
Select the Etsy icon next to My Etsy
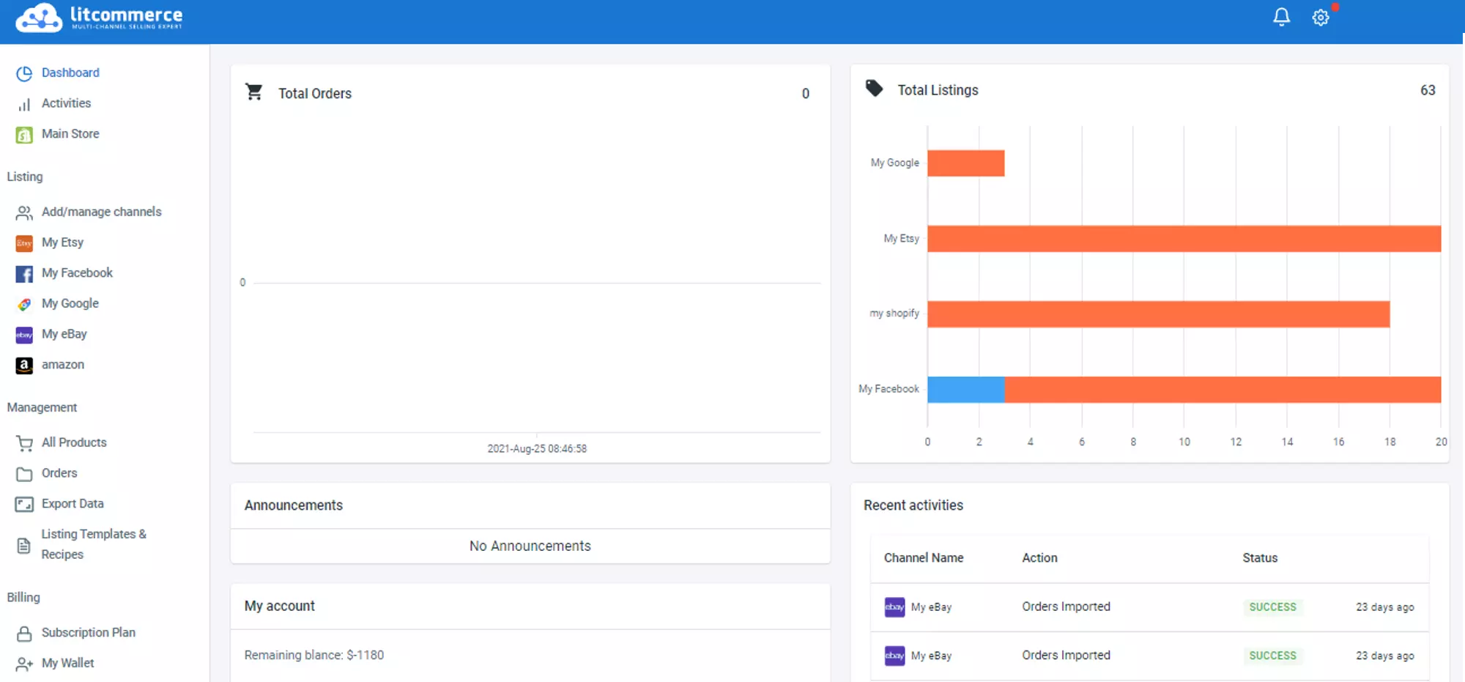pos(23,242)
